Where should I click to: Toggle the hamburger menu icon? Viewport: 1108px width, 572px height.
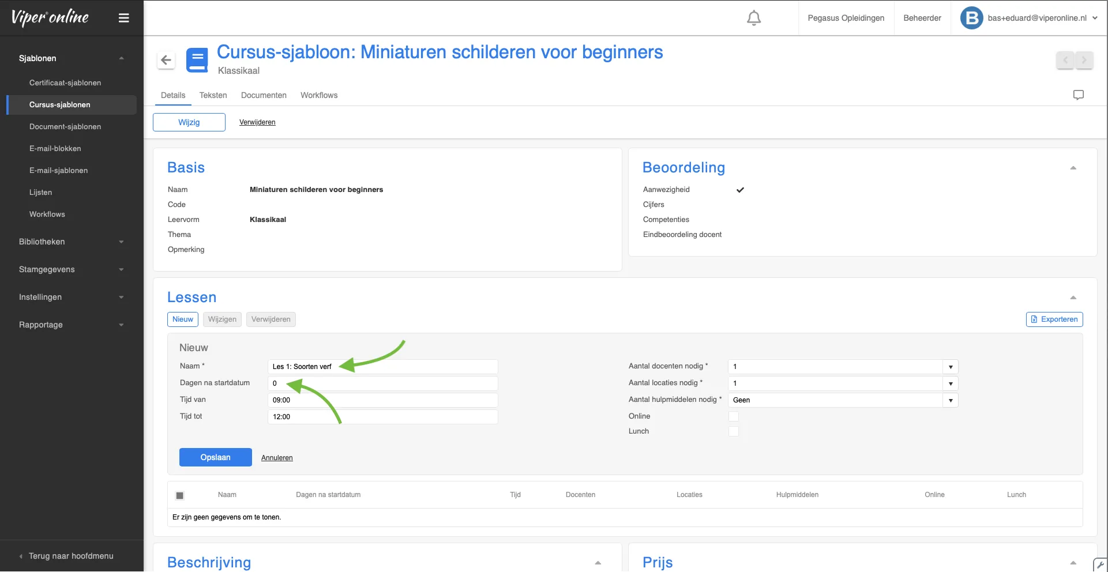(123, 18)
